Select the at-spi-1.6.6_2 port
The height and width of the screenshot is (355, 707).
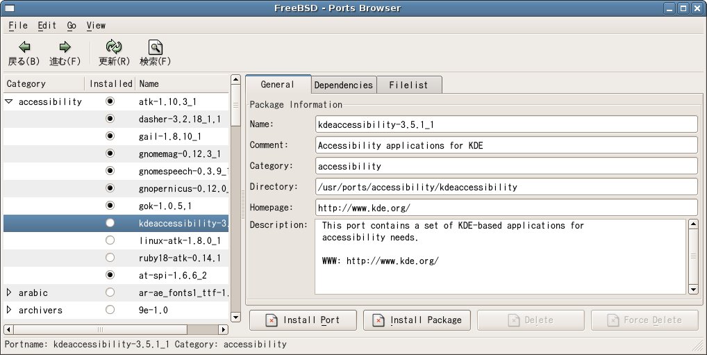[172, 276]
